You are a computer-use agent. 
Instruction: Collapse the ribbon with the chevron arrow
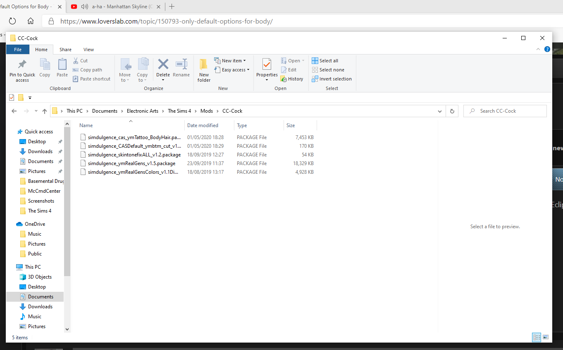tap(538, 49)
